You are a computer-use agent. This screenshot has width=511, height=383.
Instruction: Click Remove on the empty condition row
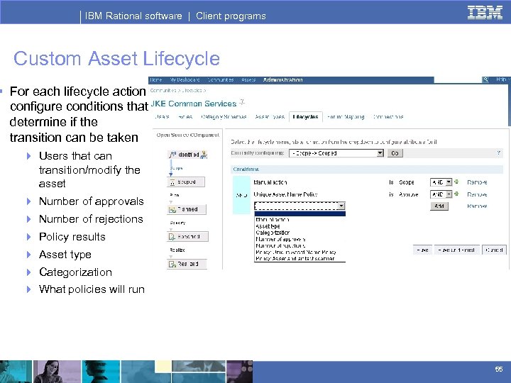(477, 206)
